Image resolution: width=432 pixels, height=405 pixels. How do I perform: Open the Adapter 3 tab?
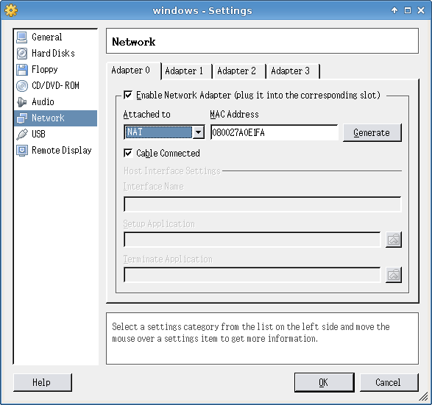pyautogui.click(x=291, y=71)
